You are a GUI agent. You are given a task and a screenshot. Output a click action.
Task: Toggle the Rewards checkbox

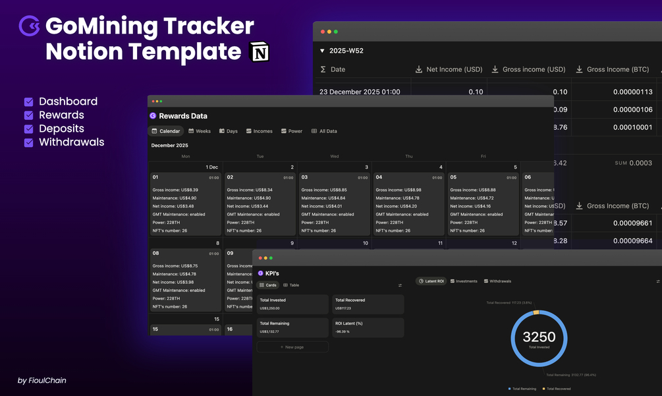point(29,115)
